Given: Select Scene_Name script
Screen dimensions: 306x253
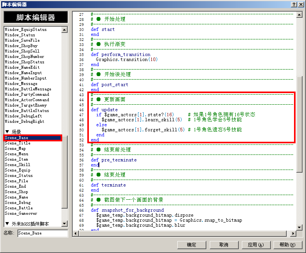Looking at the screenshot, I should pyautogui.click(x=16, y=197).
